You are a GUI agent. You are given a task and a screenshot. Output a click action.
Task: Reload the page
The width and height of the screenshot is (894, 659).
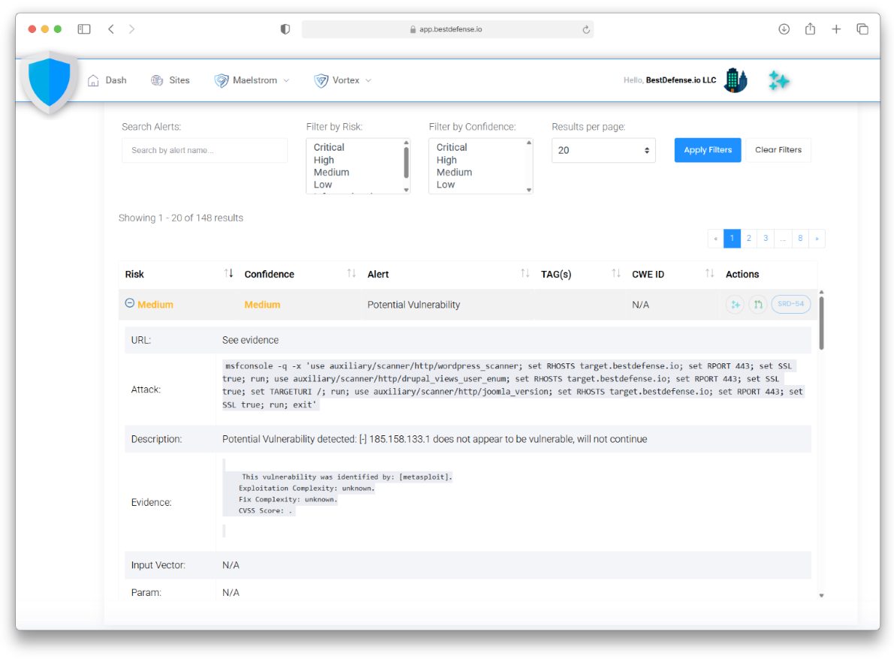pyautogui.click(x=585, y=29)
